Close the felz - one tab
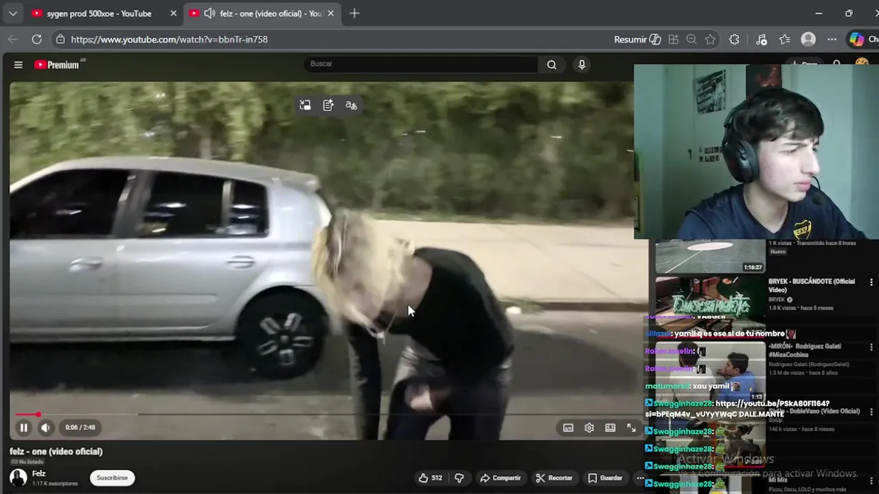 331,14
